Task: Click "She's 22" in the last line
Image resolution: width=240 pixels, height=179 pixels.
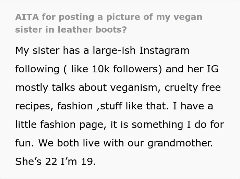Action: click(x=35, y=162)
